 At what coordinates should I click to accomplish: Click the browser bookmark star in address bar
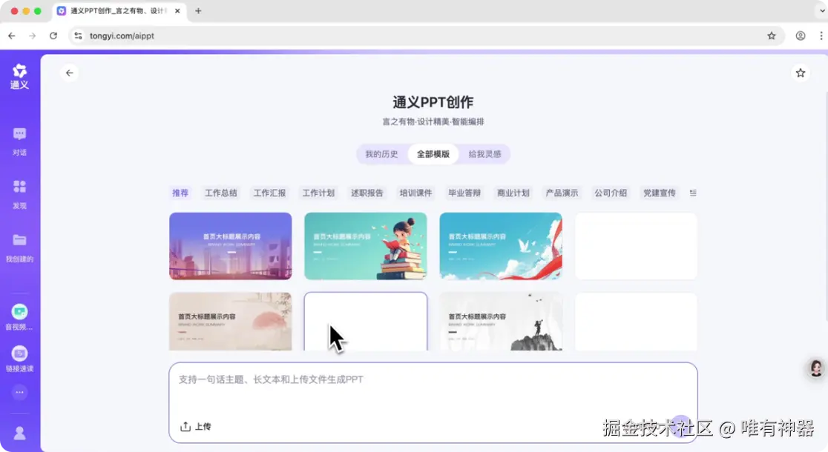click(772, 35)
